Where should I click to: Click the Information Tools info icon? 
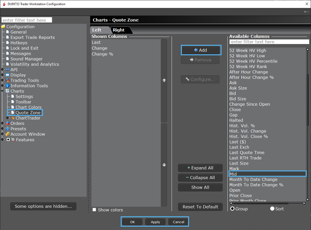7,86
